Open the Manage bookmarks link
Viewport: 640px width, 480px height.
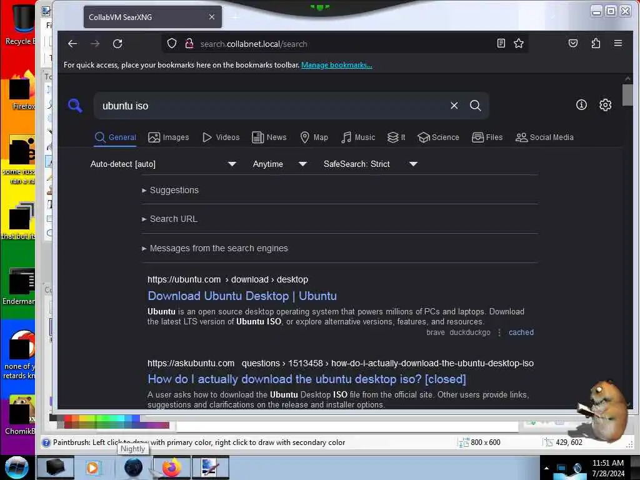[x=337, y=65]
